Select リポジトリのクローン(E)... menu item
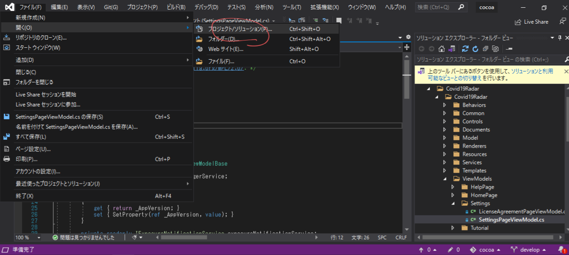This screenshot has height=255, width=569. pyautogui.click(x=97, y=37)
